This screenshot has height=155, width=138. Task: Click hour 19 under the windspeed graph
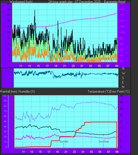coord(56,66)
